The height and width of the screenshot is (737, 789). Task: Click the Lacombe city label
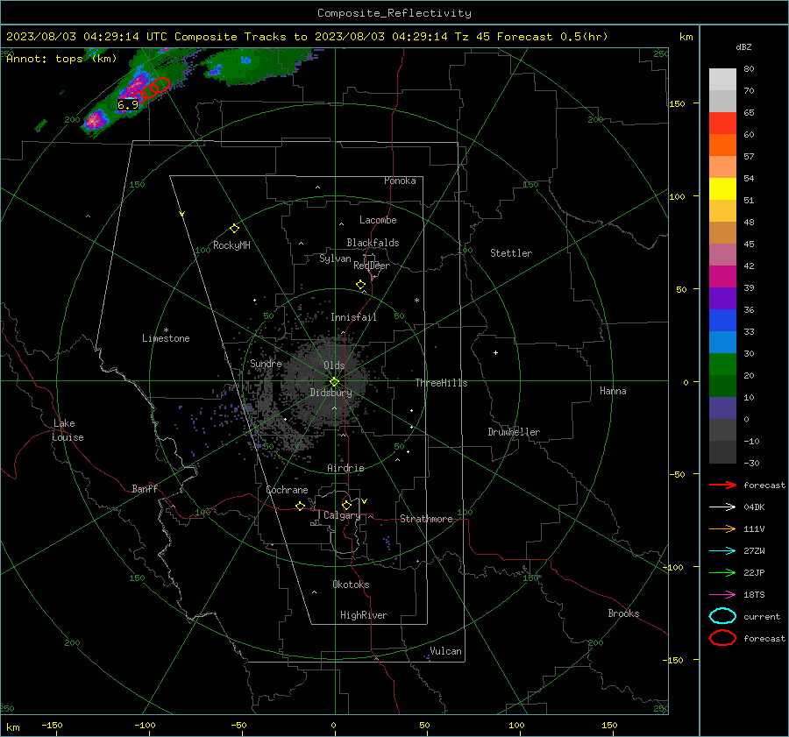377,220
